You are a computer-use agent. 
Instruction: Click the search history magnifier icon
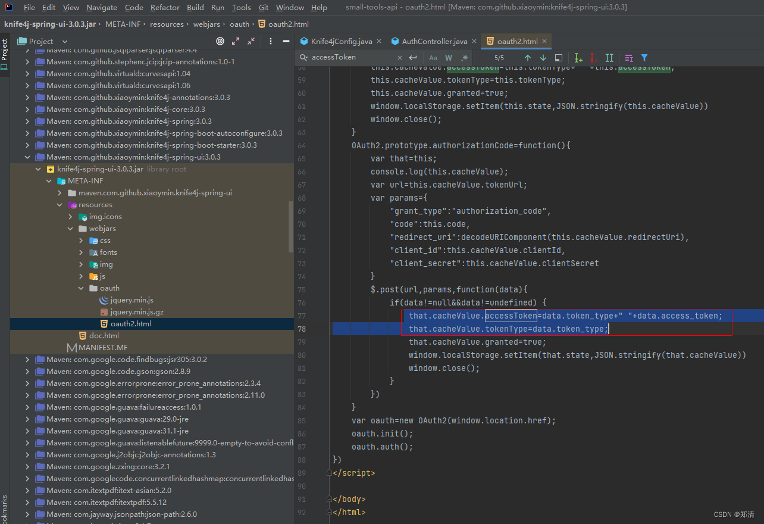(x=304, y=58)
